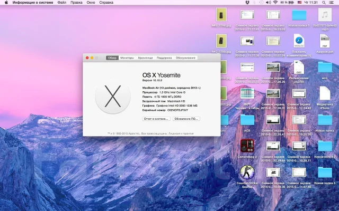The height and width of the screenshot is (211, 339).
Task: Open the Лицензия и гарантия link
Action: pyautogui.click(x=181, y=133)
